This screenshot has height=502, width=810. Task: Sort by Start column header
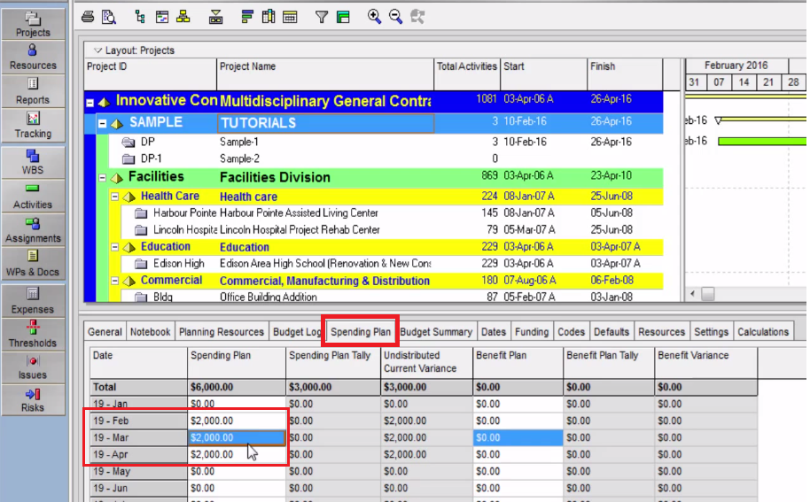tap(543, 74)
